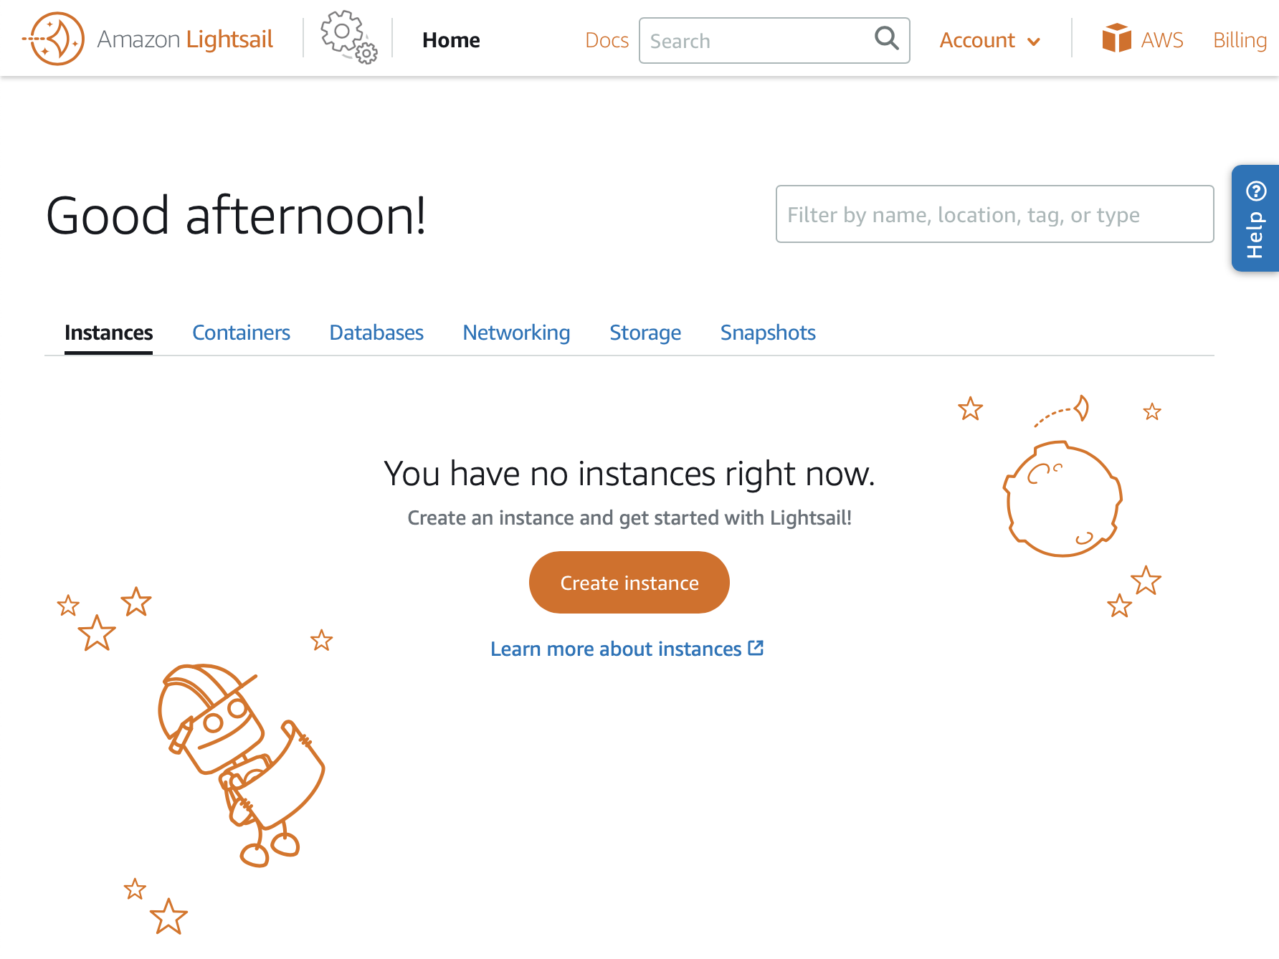Image resolution: width=1279 pixels, height=959 pixels.
Task: Open the Databases tab
Action: coord(376,333)
